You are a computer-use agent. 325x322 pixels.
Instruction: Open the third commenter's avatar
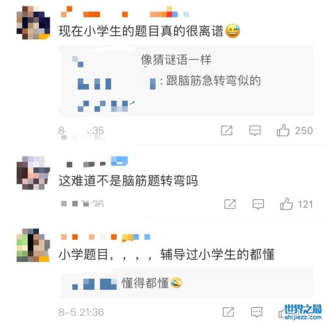click(33, 245)
